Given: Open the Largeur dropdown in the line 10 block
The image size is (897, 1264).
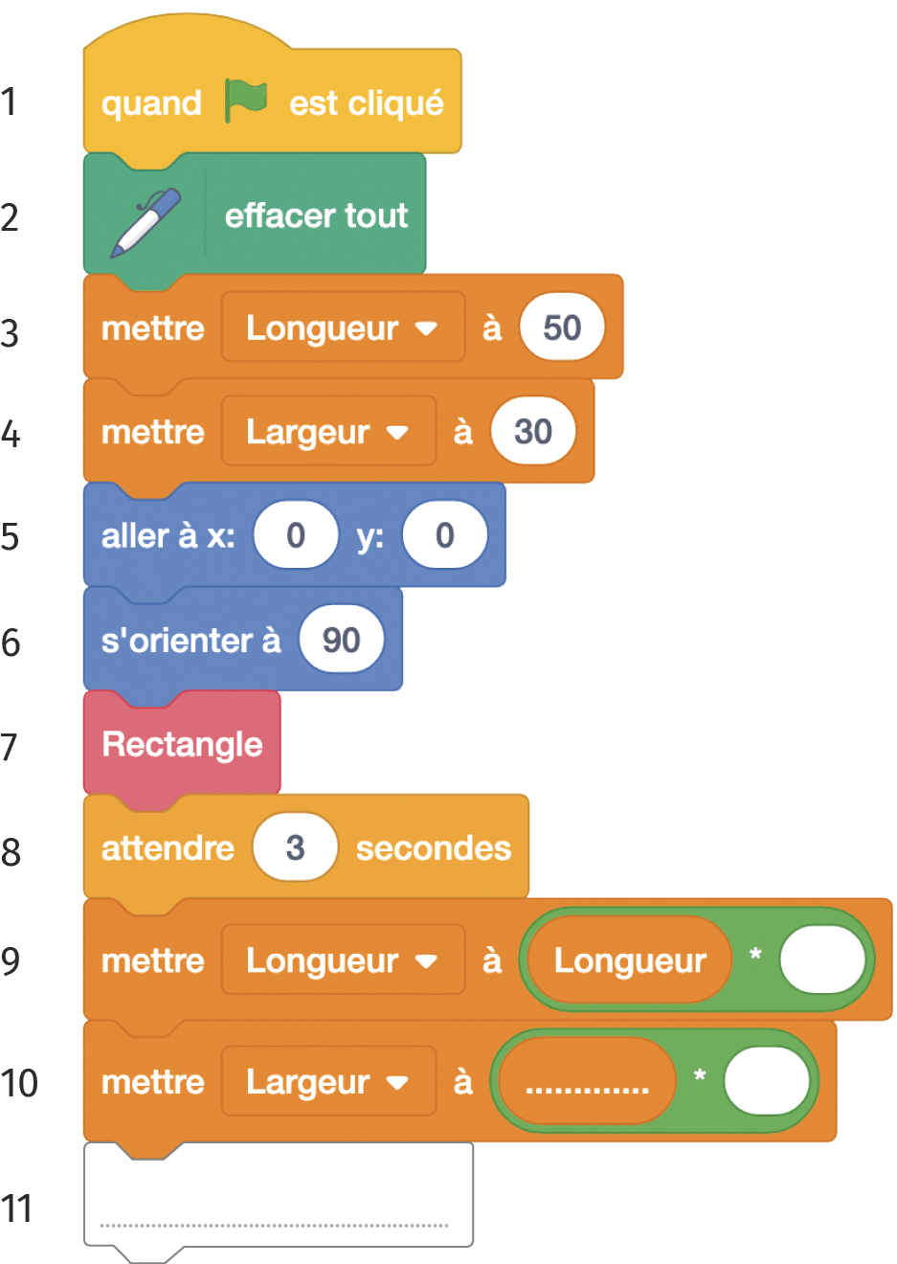Looking at the screenshot, I should pos(328,1081).
